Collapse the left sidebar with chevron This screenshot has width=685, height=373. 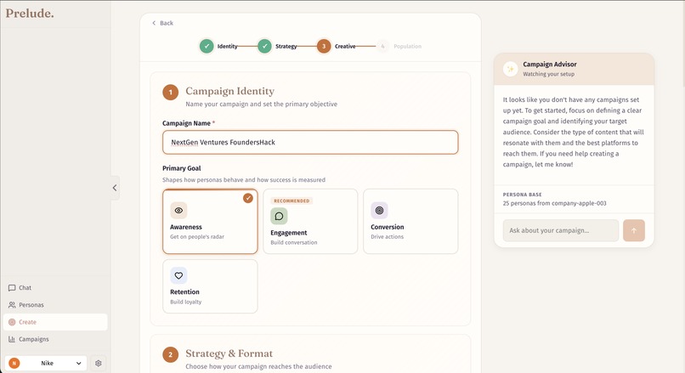pos(115,188)
